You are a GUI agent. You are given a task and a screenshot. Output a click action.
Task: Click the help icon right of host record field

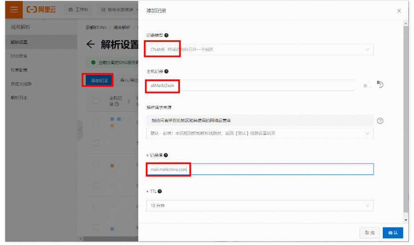(x=380, y=84)
